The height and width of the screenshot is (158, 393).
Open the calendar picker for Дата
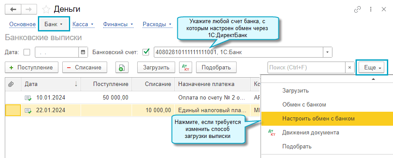(83, 52)
